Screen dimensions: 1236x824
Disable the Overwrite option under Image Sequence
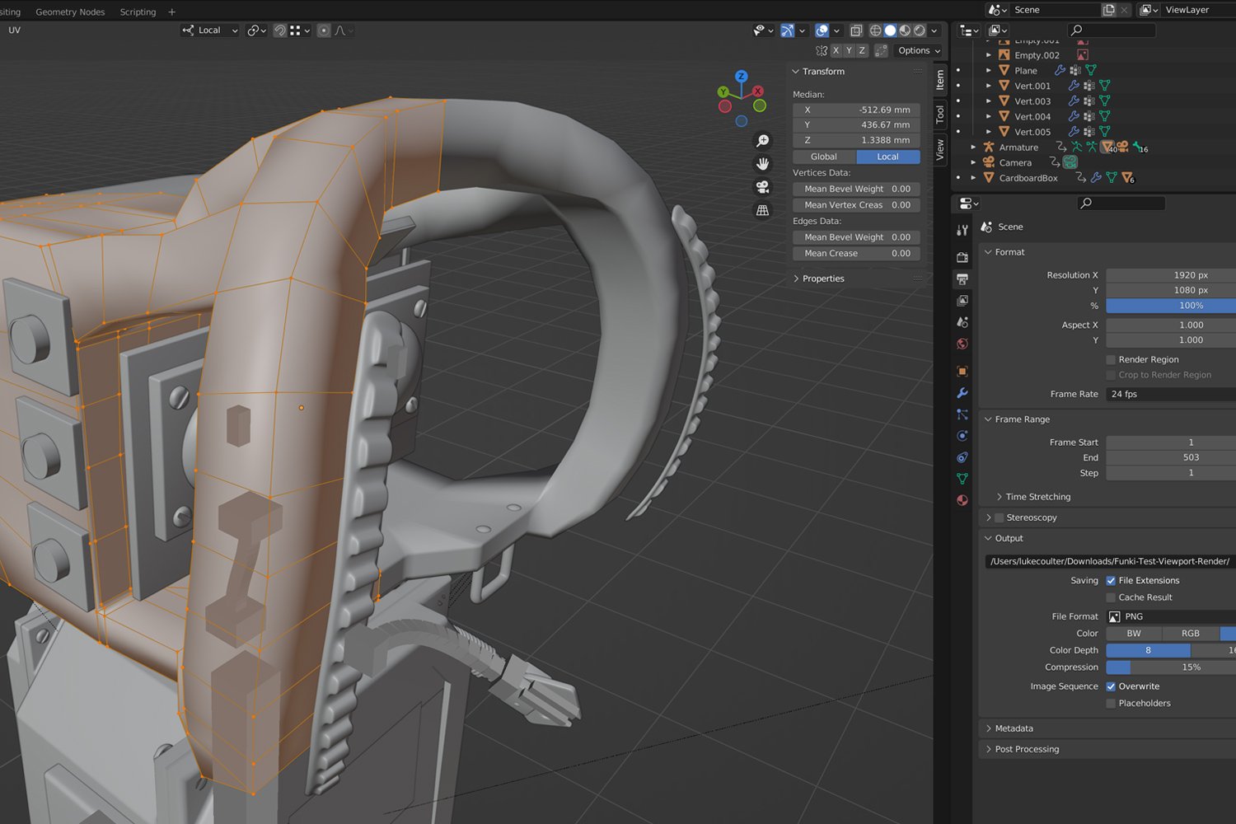click(x=1111, y=686)
